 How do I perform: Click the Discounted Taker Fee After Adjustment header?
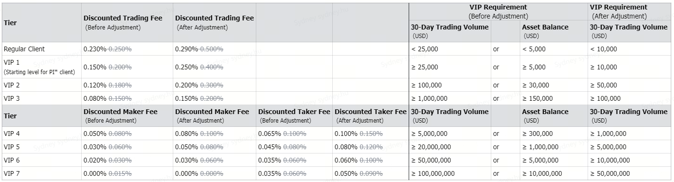[x=371, y=116]
